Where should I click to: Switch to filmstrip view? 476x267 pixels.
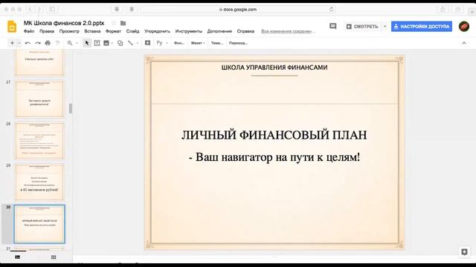point(18,257)
